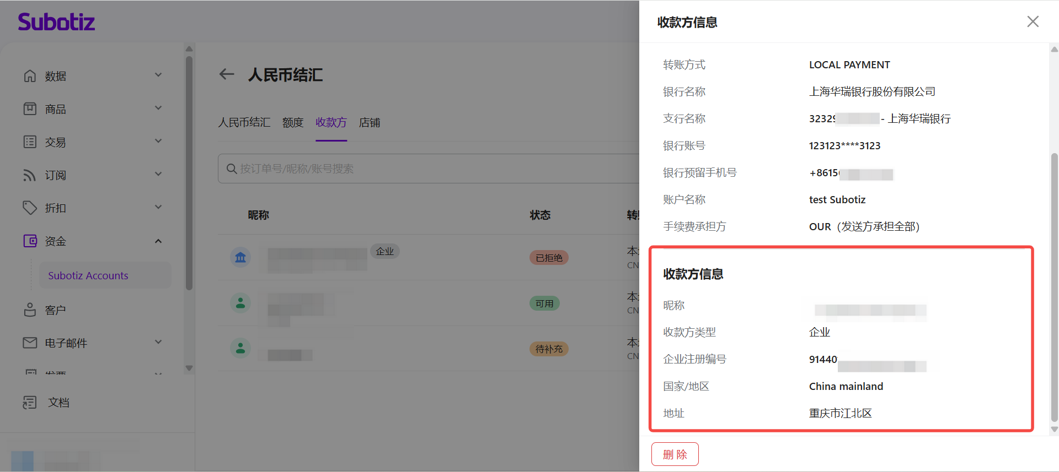Click the LOCAL PAYMENT value

(x=849, y=64)
